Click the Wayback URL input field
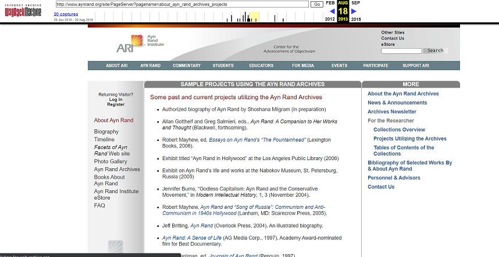 tap(183, 4)
